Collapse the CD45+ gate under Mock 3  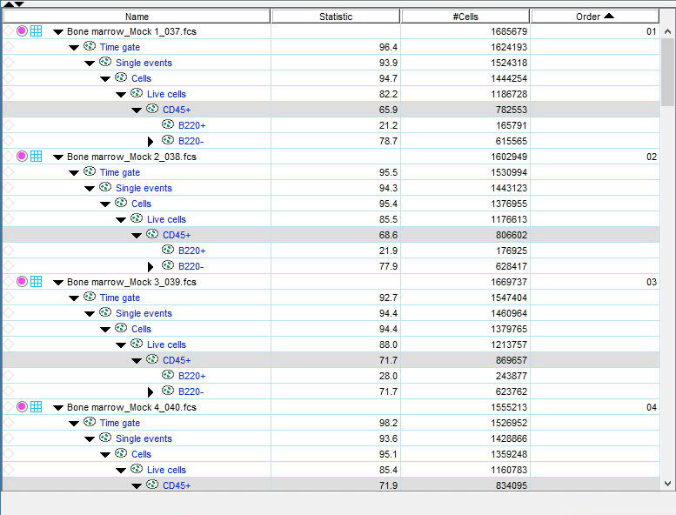coord(137,360)
